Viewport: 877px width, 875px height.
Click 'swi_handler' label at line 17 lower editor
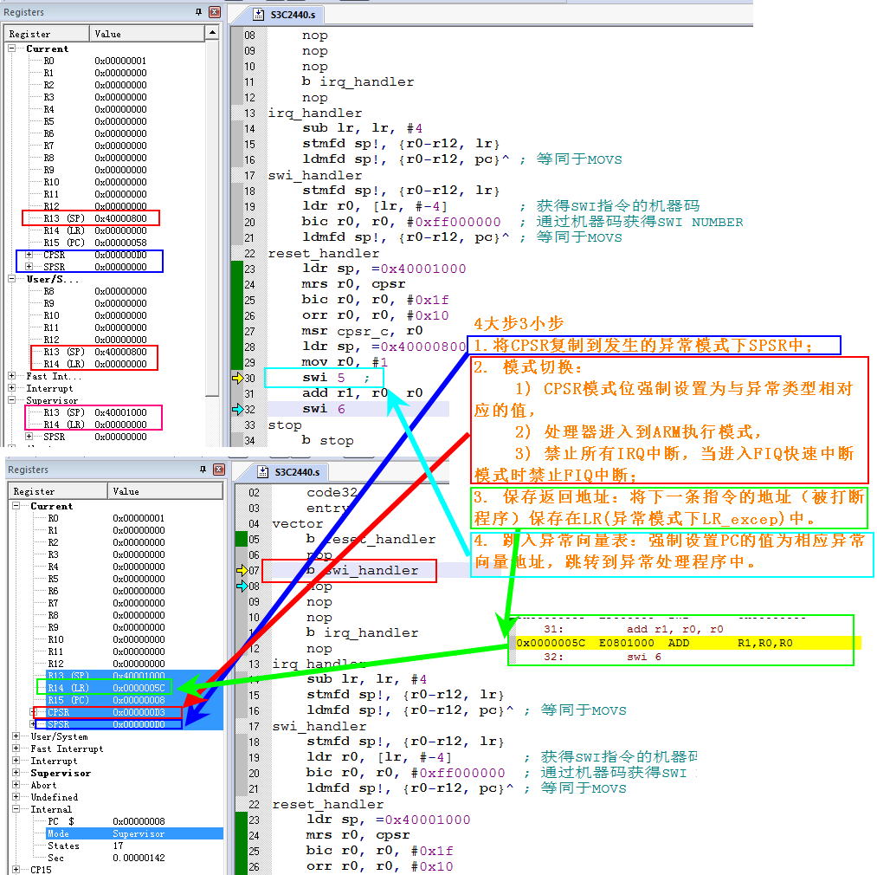[319, 726]
